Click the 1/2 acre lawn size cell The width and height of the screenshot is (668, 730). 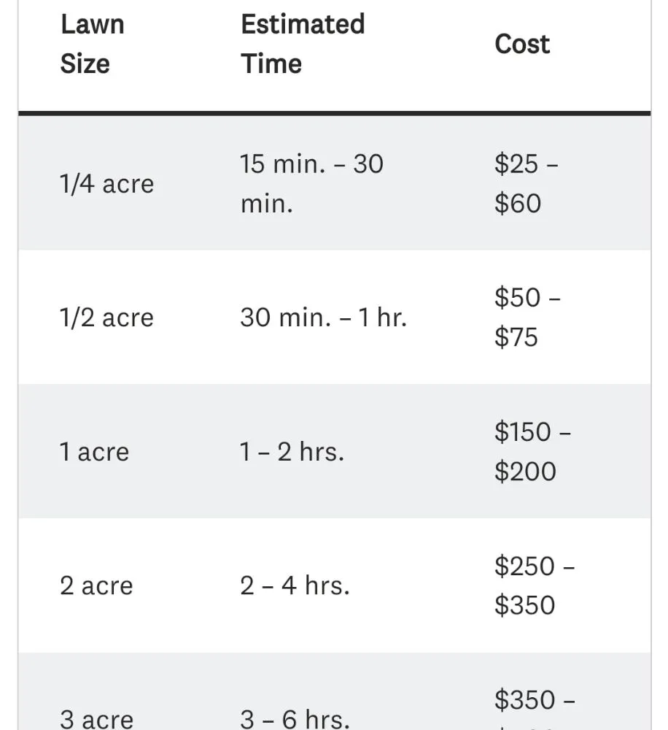pyautogui.click(x=106, y=318)
